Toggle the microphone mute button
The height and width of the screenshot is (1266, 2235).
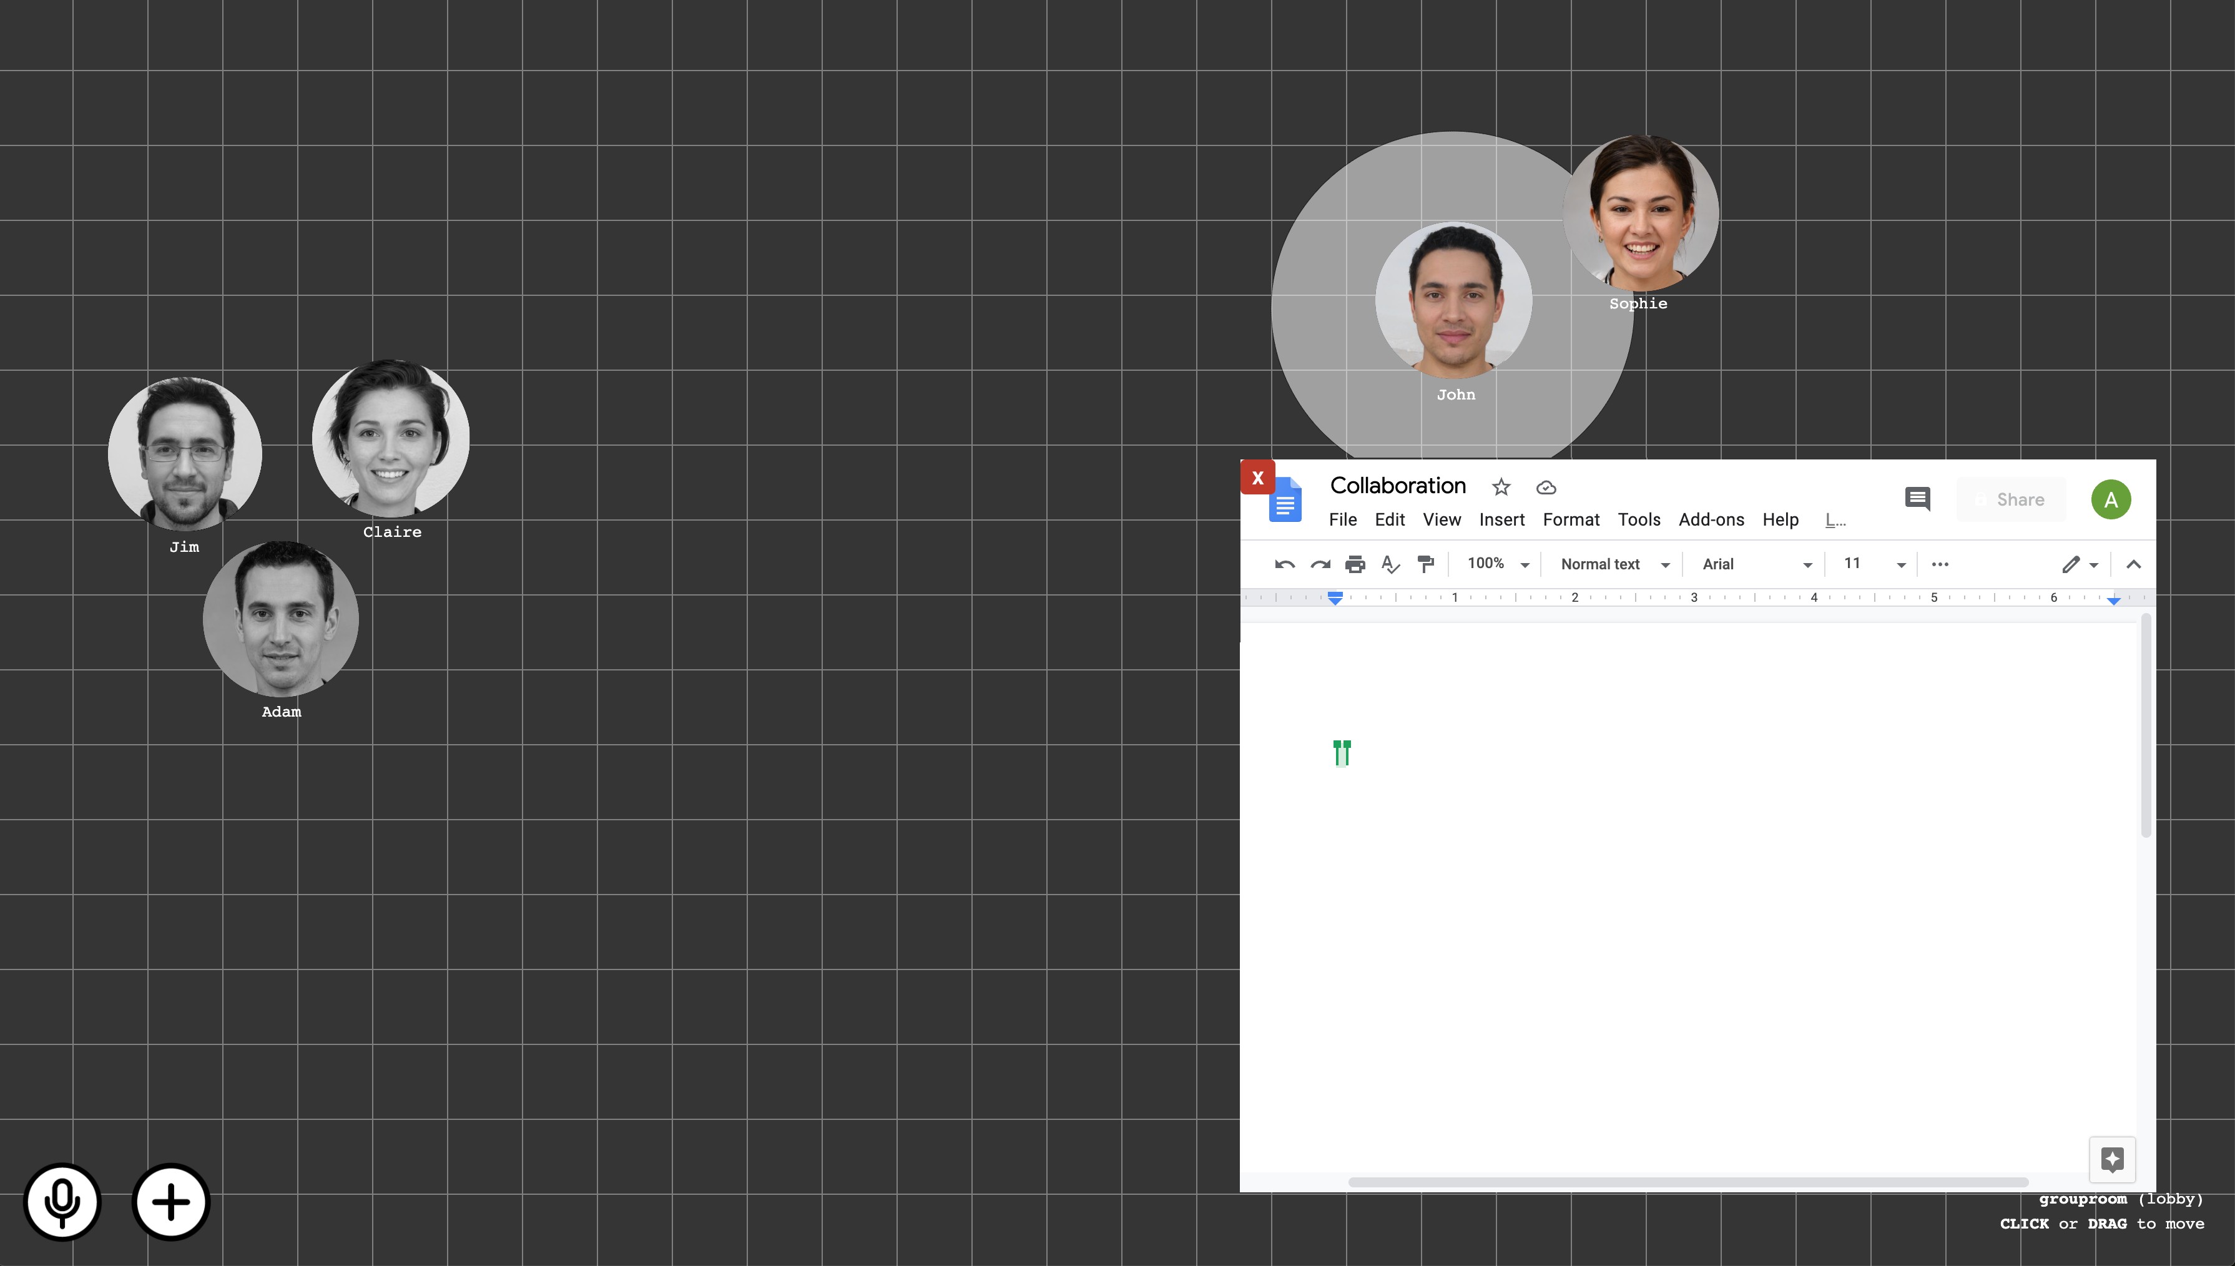tap(62, 1202)
